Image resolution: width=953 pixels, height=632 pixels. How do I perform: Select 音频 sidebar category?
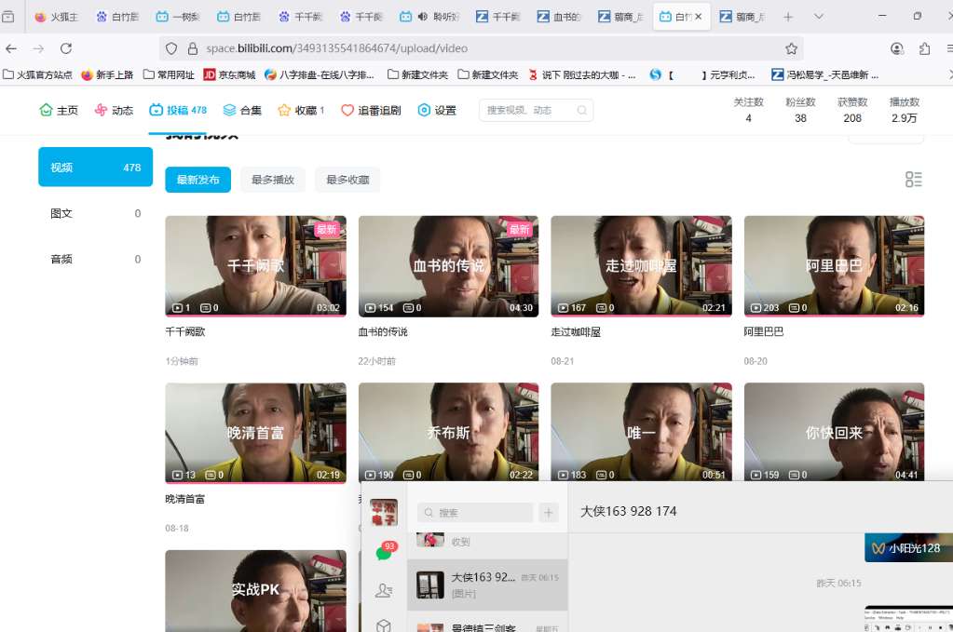[x=95, y=260]
